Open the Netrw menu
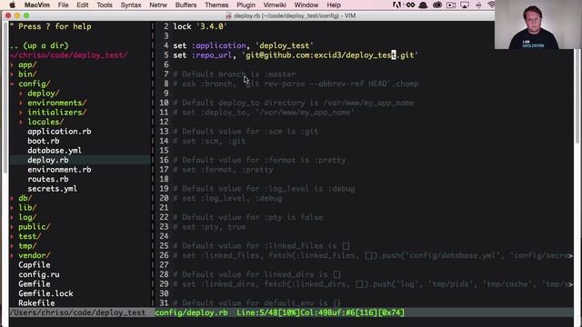The height and width of the screenshot is (327, 582). tap(158, 5)
